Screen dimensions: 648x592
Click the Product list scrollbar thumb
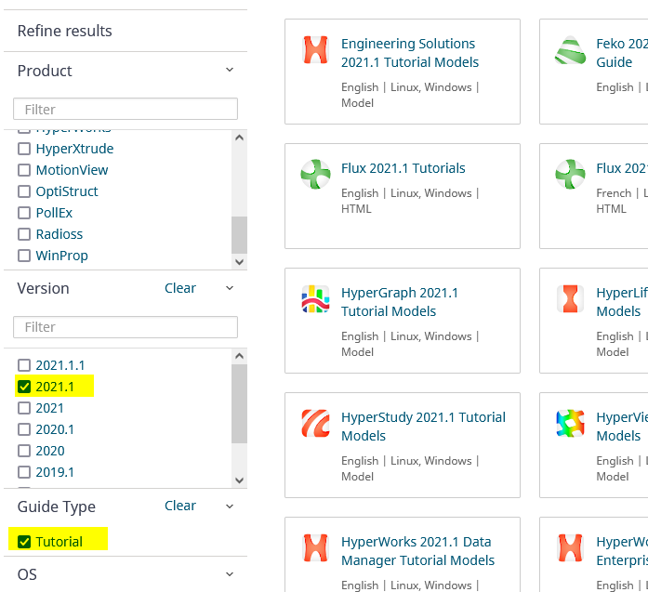coord(239,234)
